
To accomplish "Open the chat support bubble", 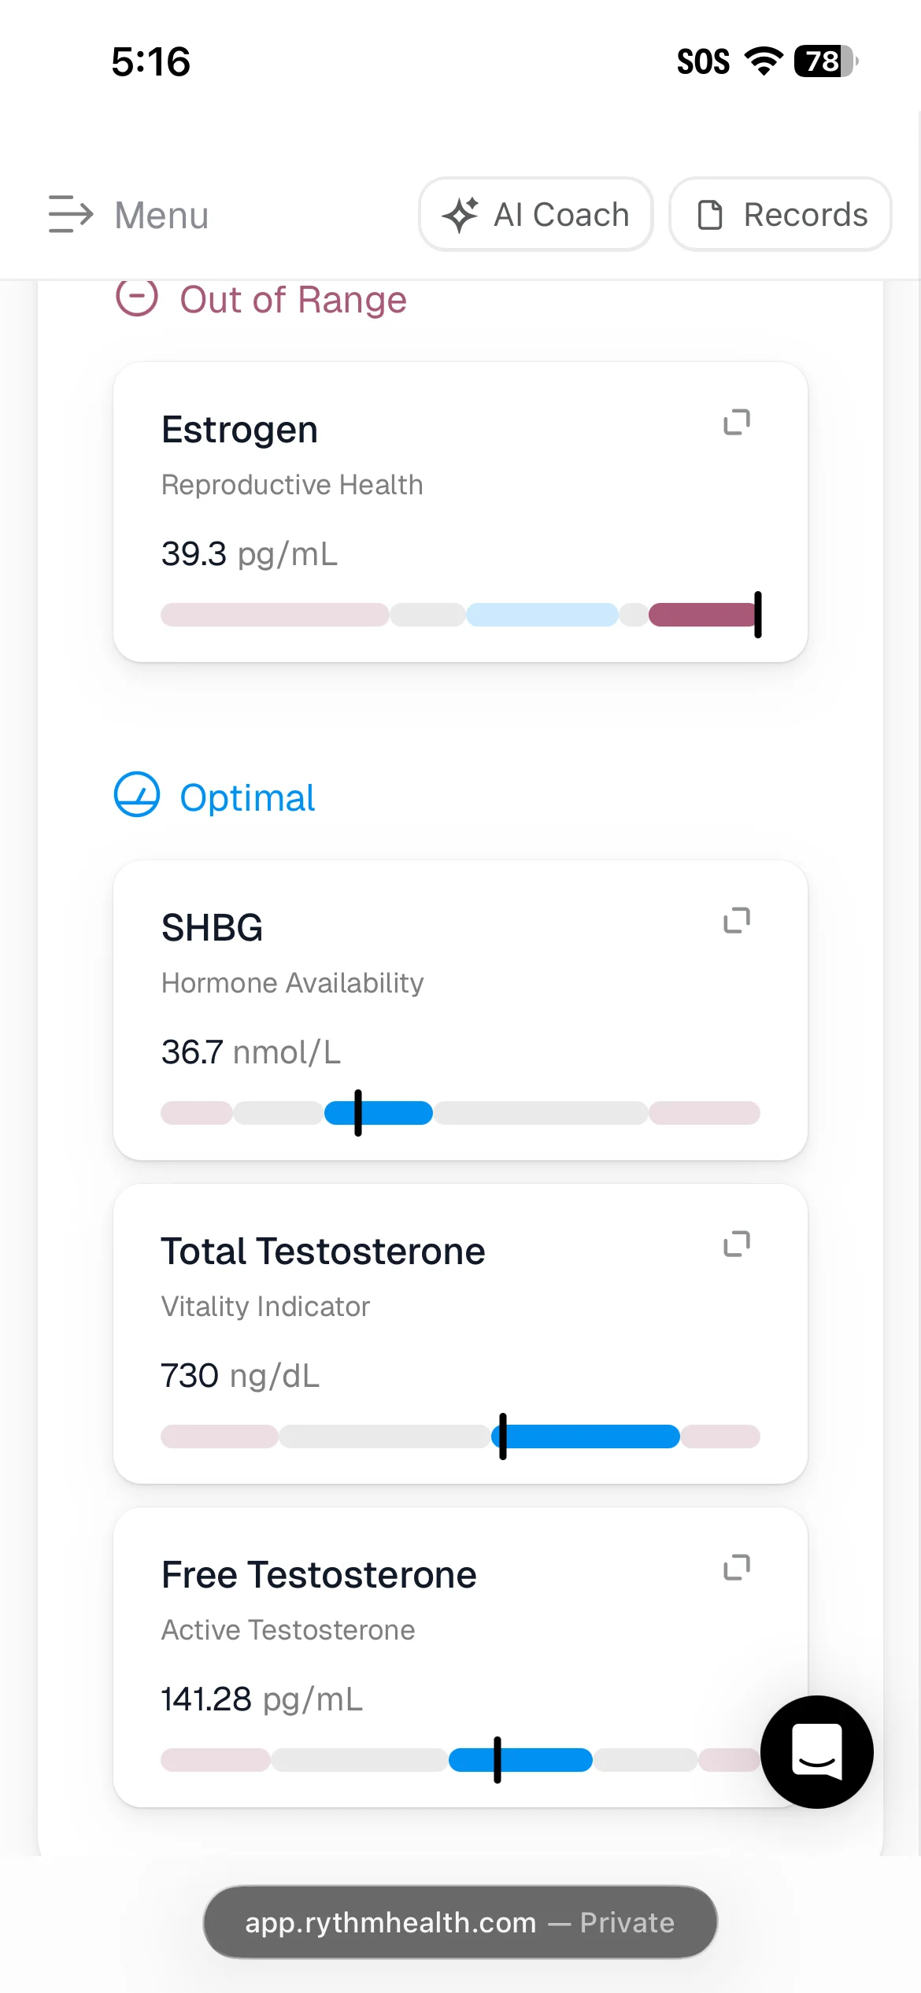I will 817,1751.
